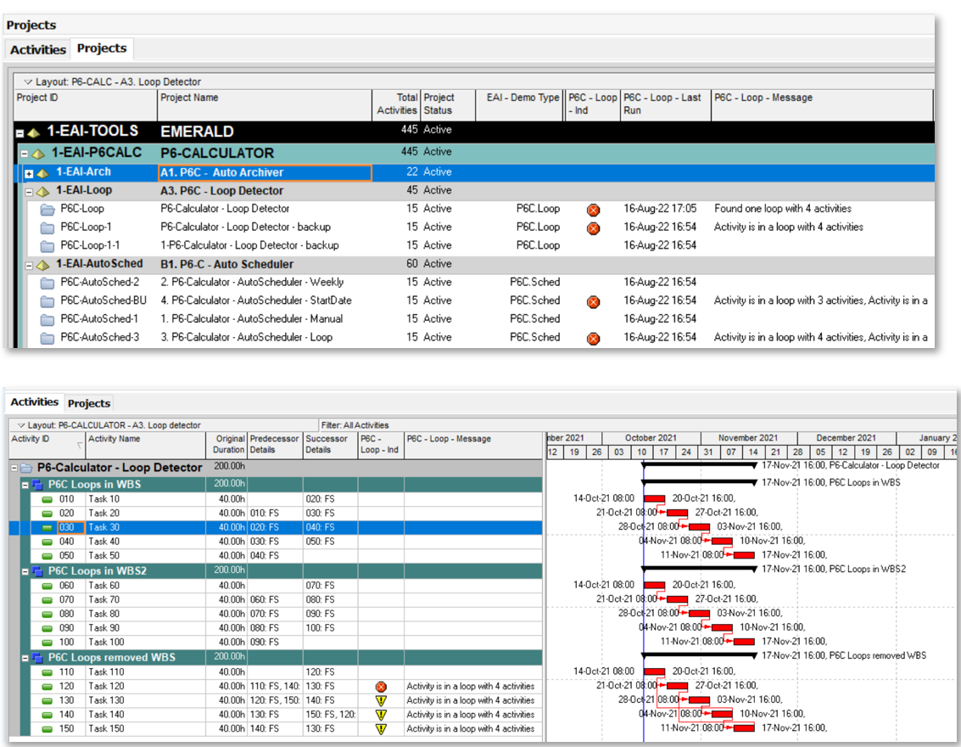Sort by the Total Activities column header
Screen dimensions: 961x747
click(x=396, y=104)
